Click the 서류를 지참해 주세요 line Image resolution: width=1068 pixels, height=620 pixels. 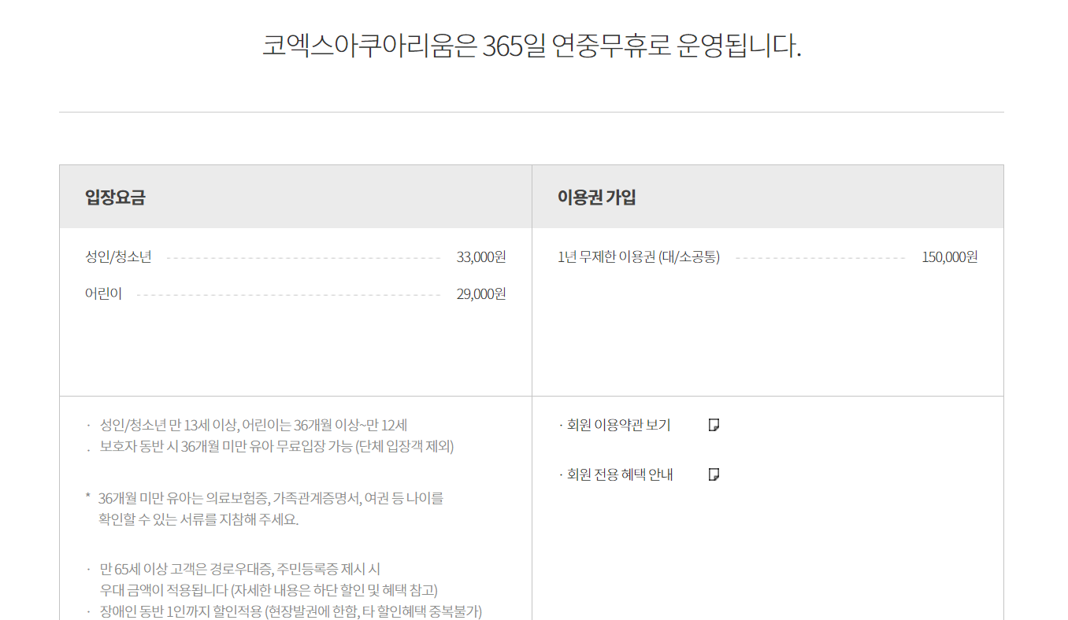point(198,520)
